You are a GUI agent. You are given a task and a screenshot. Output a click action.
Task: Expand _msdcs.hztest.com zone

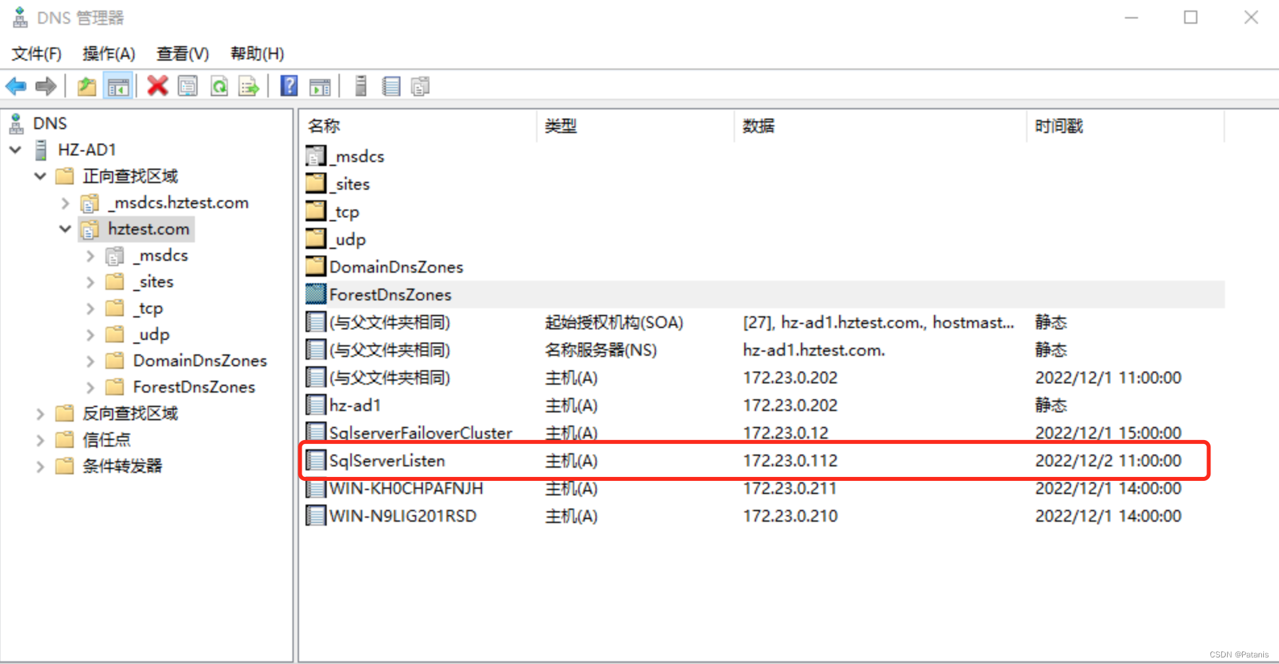click(x=65, y=203)
